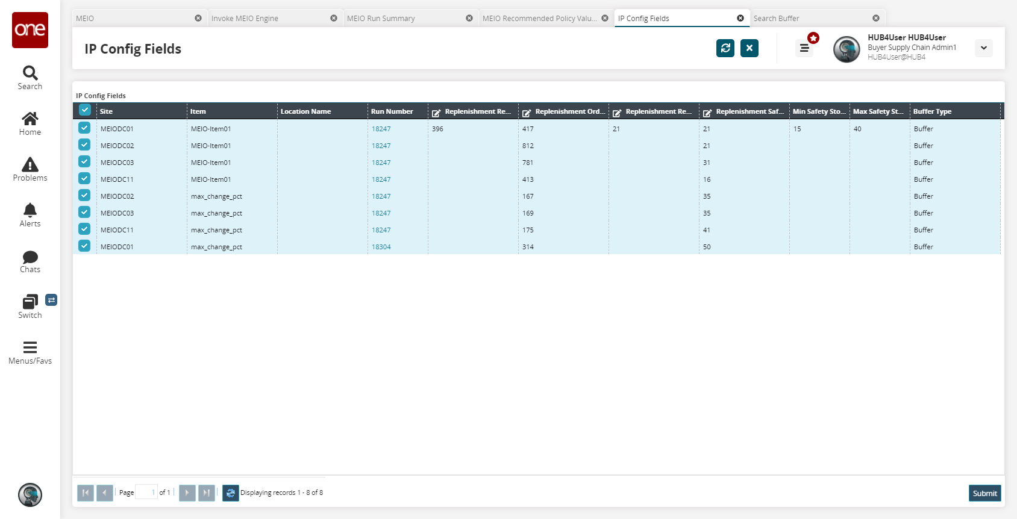
Task: Switch to MEIO Run Summary tab
Action: [x=381, y=19]
